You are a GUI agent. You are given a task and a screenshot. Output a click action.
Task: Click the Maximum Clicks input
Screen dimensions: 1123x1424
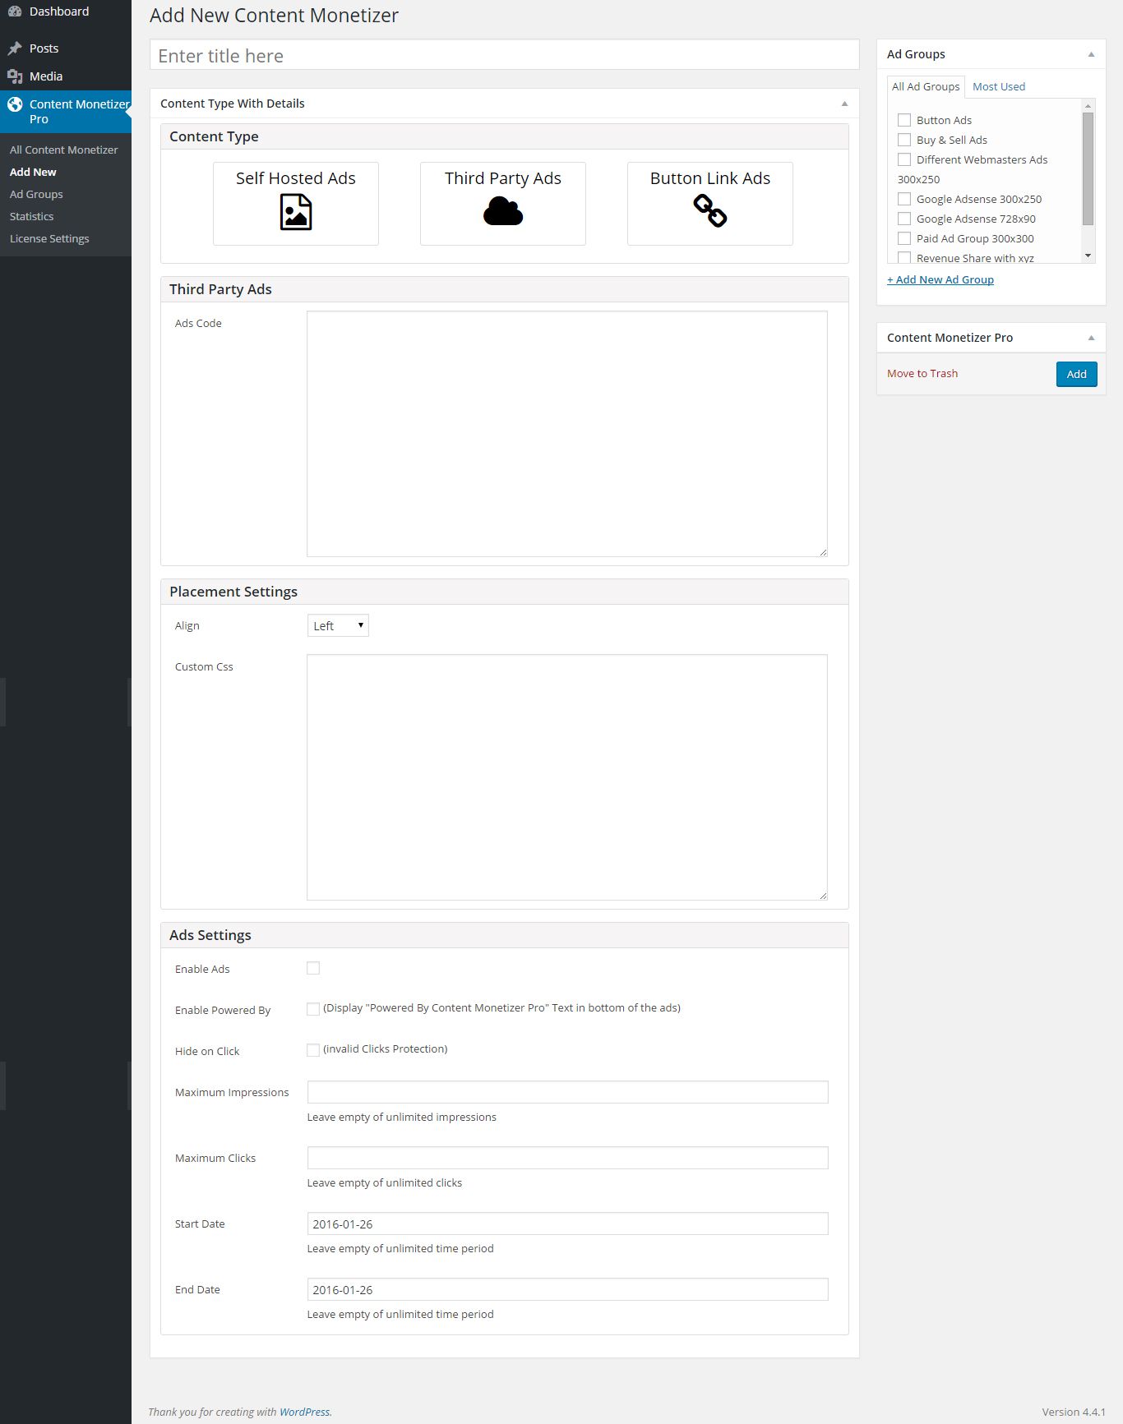(x=567, y=1158)
